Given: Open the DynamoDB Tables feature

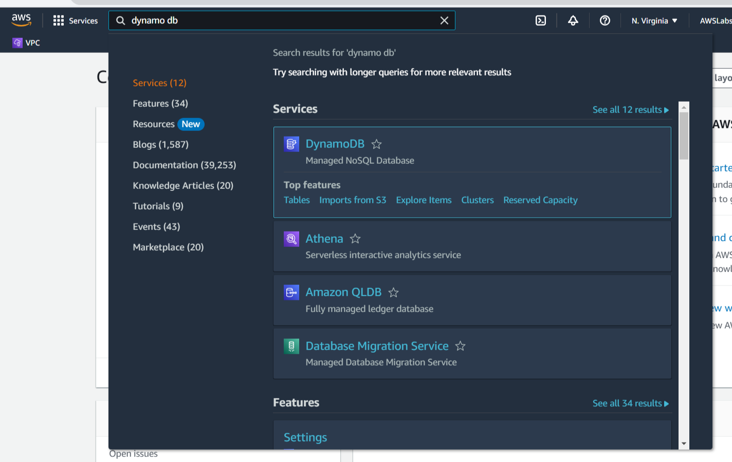Looking at the screenshot, I should pos(297,200).
